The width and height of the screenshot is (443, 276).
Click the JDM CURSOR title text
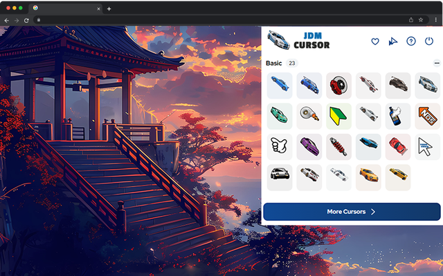pyautogui.click(x=311, y=41)
